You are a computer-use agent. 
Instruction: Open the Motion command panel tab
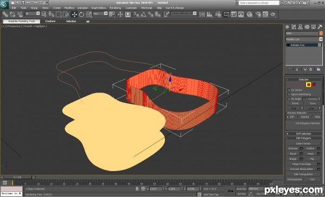(307, 27)
